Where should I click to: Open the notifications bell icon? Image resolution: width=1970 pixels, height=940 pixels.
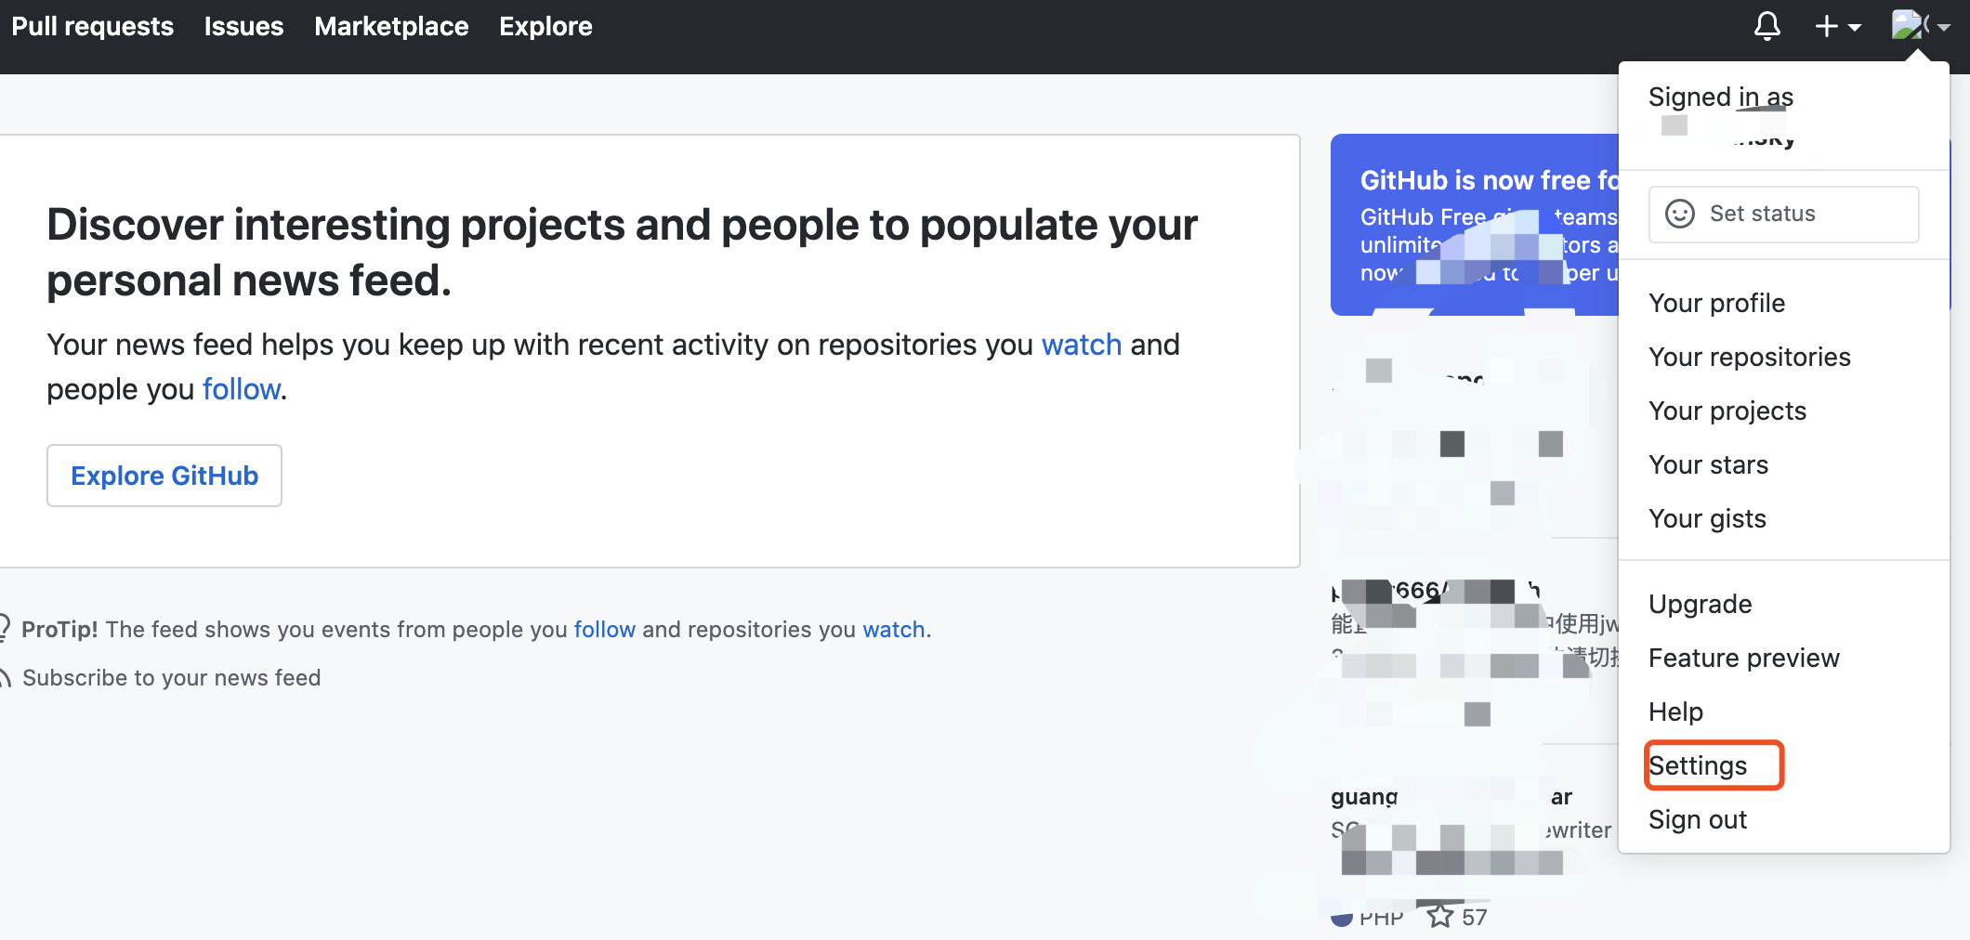coord(1766,26)
